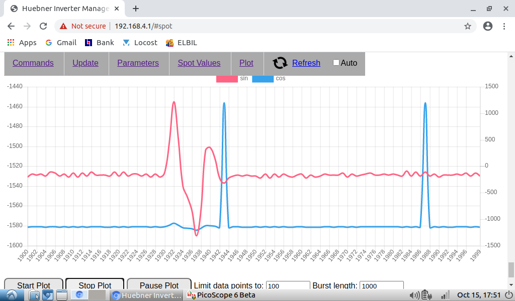
Task: Open the Lubuntu start menu icon
Action: pos(11,295)
